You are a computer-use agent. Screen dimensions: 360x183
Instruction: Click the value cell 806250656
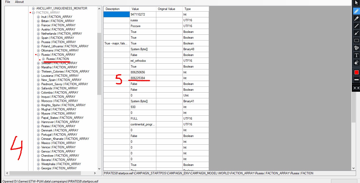(x=143, y=72)
